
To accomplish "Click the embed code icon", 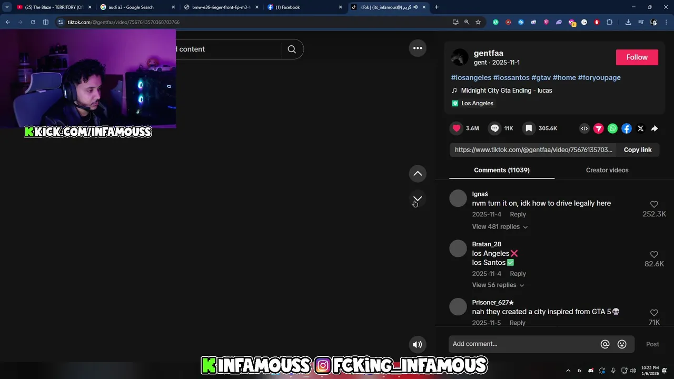I will [584, 128].
